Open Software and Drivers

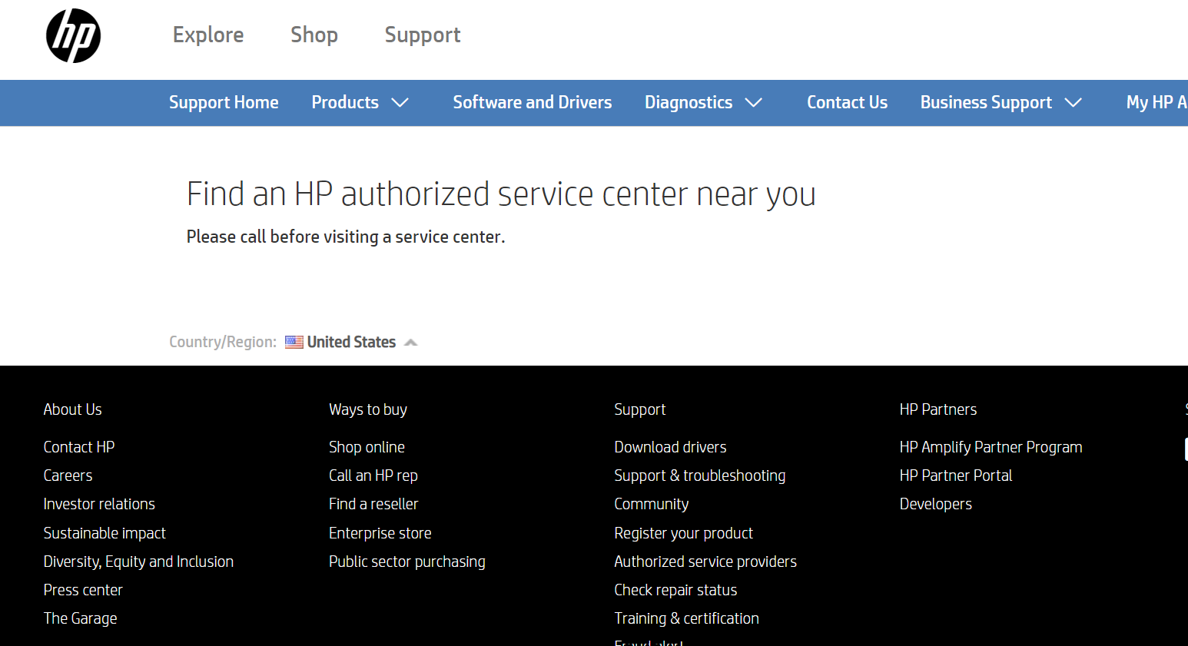(532, 102)
